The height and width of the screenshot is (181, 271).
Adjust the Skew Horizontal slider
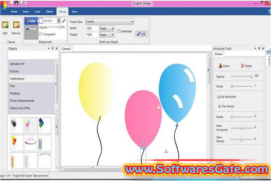[x=242, y=128]
